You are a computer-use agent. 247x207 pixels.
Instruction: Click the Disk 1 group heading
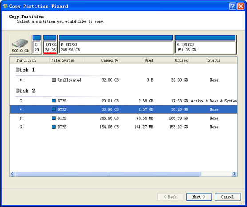tap(25, 70)
